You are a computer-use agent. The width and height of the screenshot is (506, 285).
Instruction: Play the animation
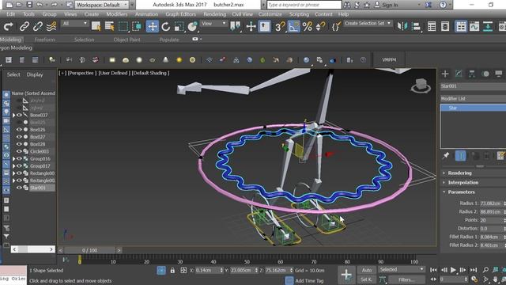[453, 270]
